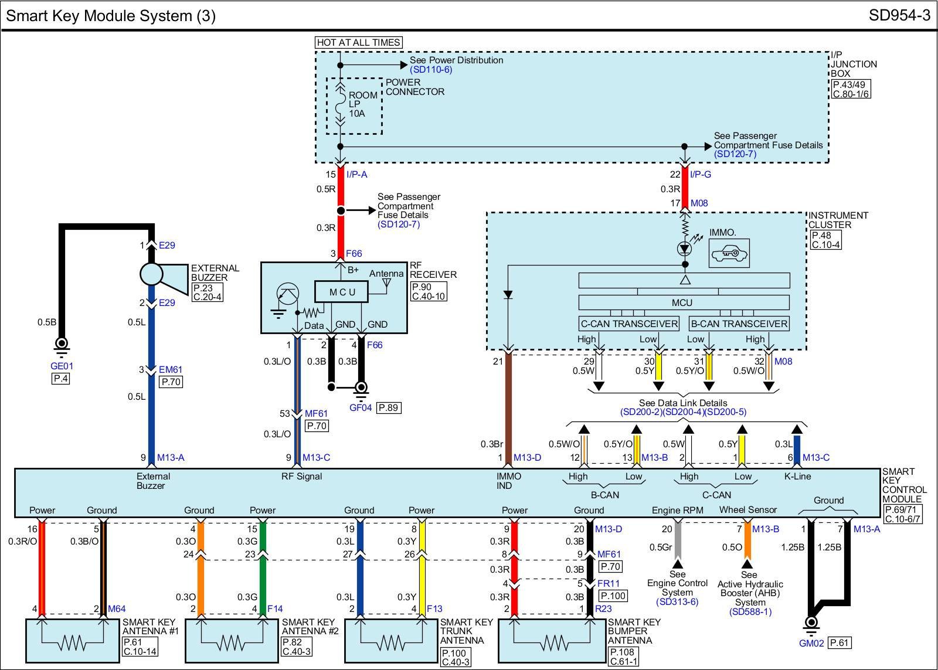Open SD120-7 link inside I/P Junction Box
Viewport: 938px width, 670px height.
click(735, 154)
